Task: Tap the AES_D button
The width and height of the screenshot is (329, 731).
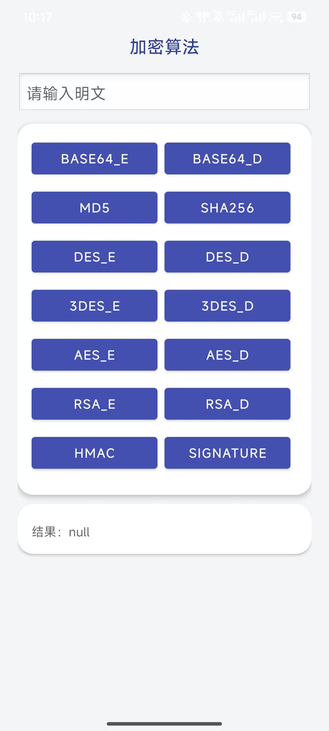Action: (227, 355)
